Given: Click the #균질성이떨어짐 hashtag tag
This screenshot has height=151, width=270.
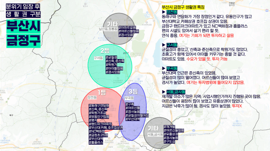Looking at the screenshot, I should (x=137, y=115).
